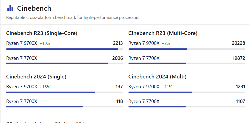Click the benchmark description subtitle text

[73, 17]
